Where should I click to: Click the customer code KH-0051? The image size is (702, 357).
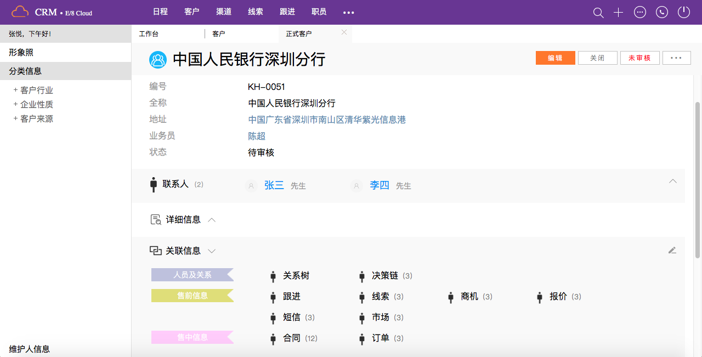(x=267, y=87)
